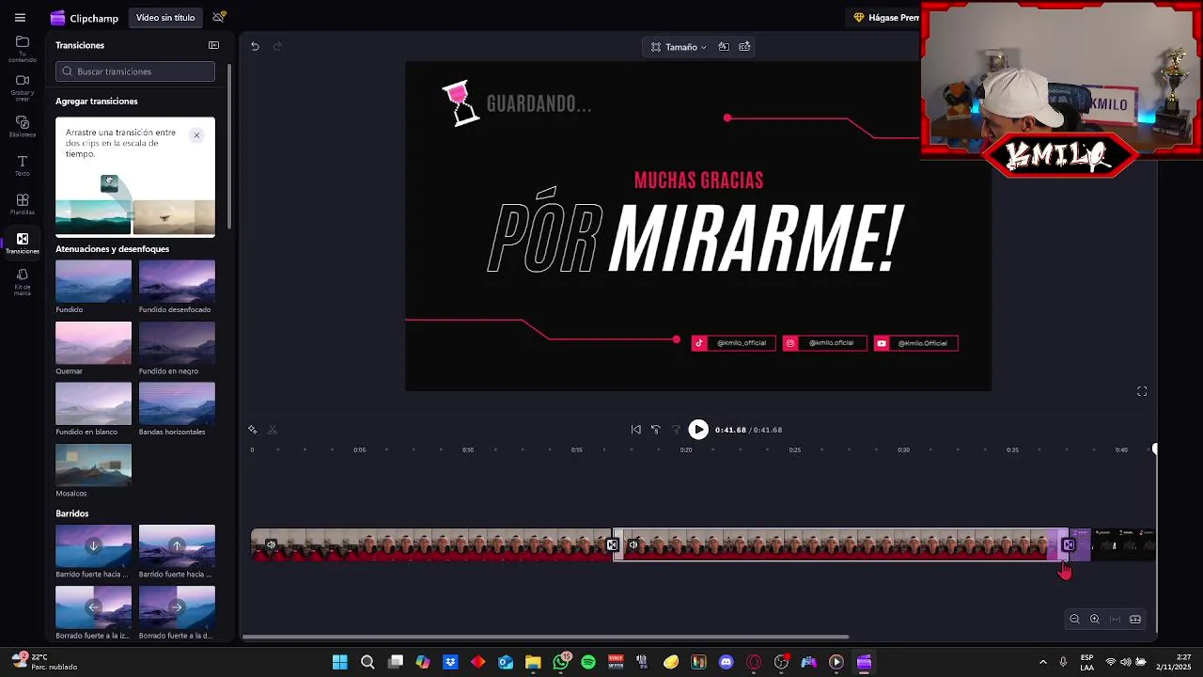The width and height of the screenshot is (1203, 677).
Task: Open Discord from the taskbar
Action: click(x=726, y=662)
